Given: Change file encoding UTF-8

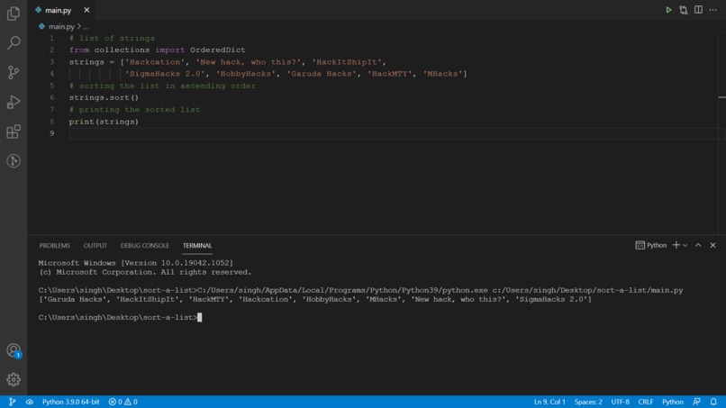Looking at the screenshot, I should pos(620,402).
